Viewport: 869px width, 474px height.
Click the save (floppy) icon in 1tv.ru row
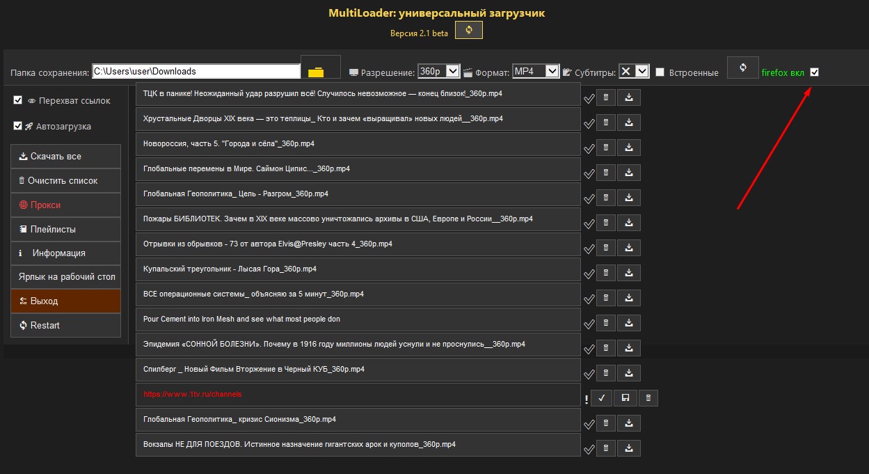pos(625,398)
